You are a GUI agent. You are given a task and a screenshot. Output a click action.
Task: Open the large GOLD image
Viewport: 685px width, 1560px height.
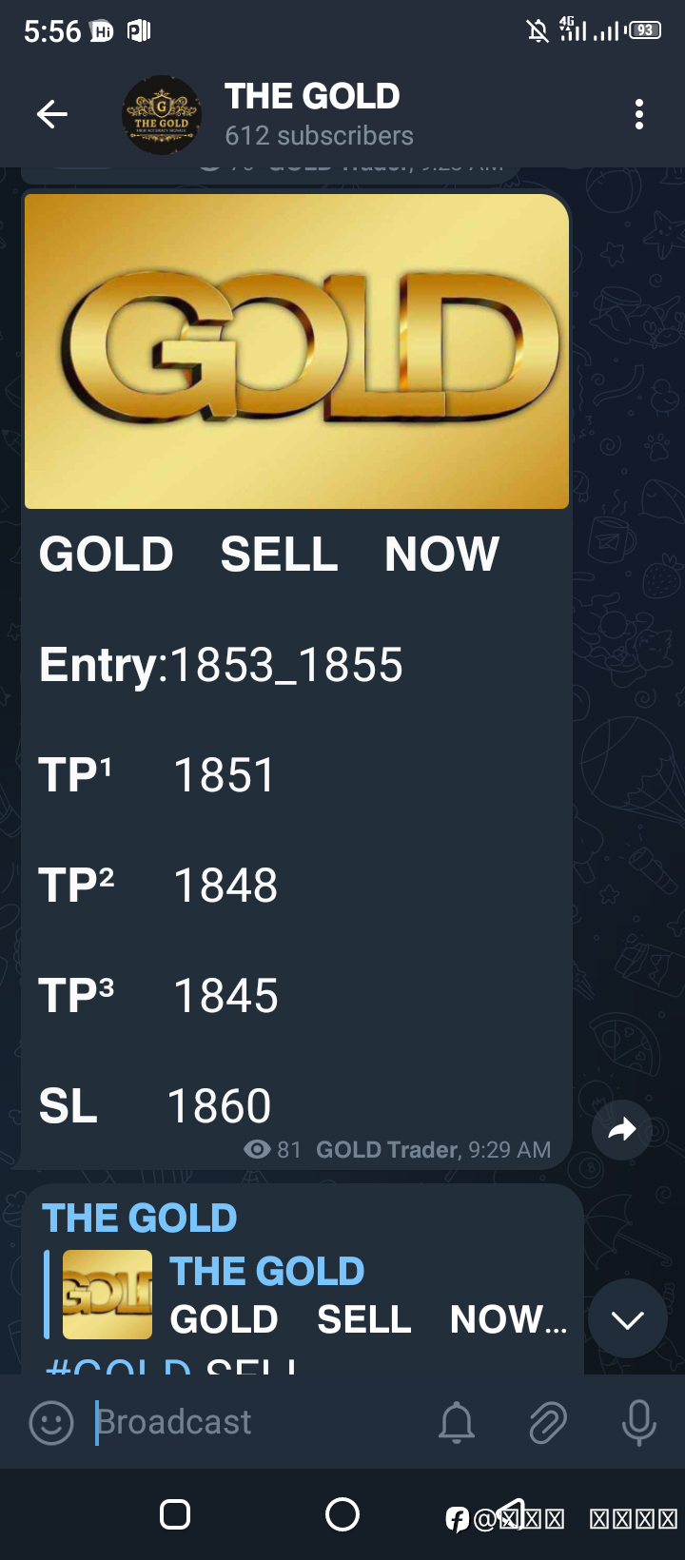coord(297,351)
